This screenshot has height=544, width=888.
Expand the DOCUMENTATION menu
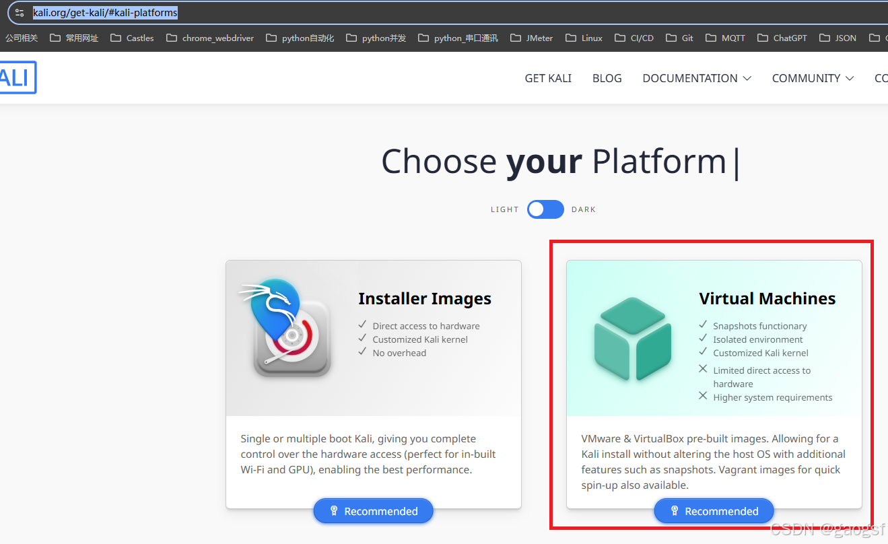[697, 78]
